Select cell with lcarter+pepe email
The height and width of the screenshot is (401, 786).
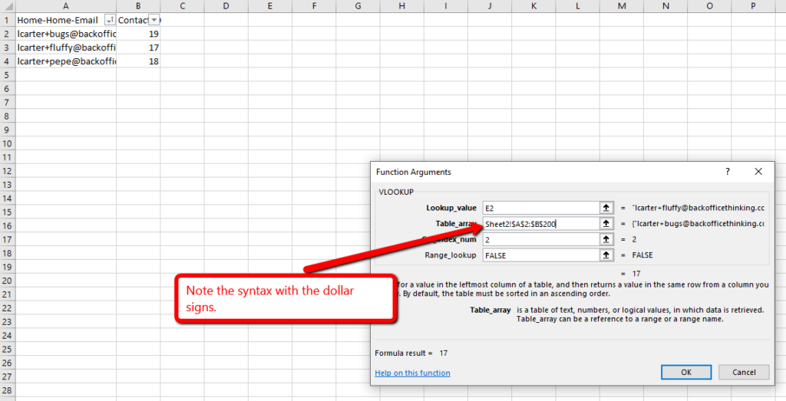pos(66,61)
